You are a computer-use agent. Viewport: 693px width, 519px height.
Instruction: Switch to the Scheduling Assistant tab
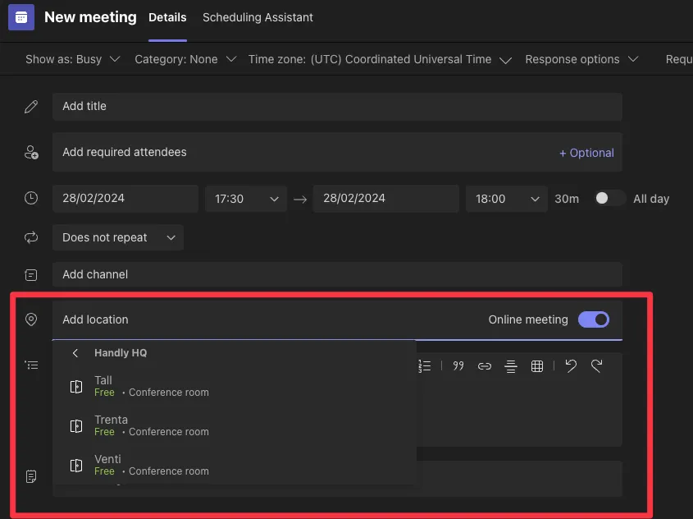click(x=258, y=17)
